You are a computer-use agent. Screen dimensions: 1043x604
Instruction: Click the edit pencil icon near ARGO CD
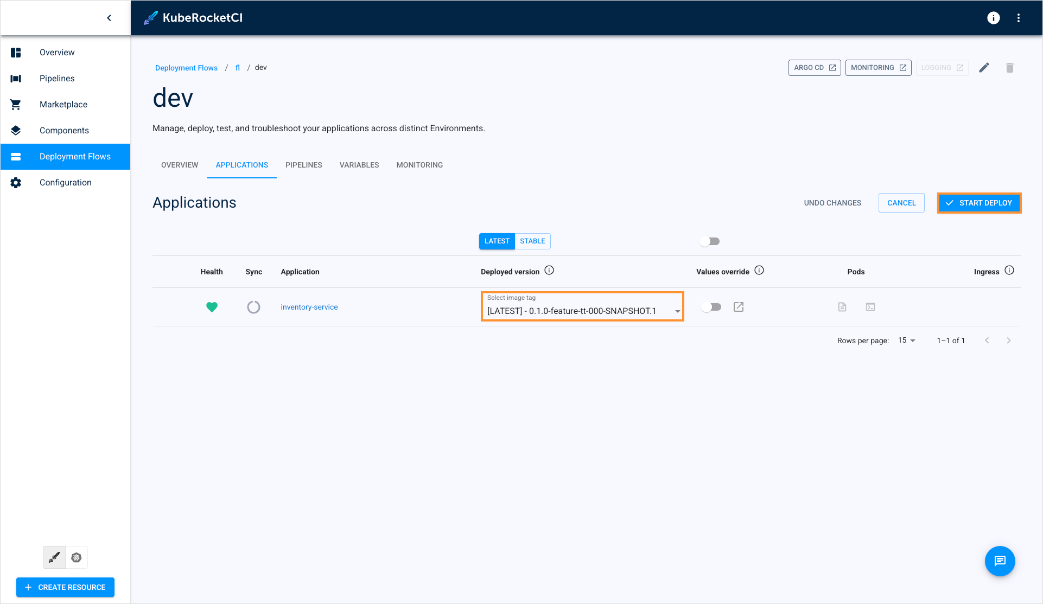pos(984,67)
